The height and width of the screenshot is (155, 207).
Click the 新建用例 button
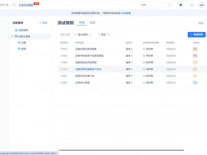click(x=197, y=35)
